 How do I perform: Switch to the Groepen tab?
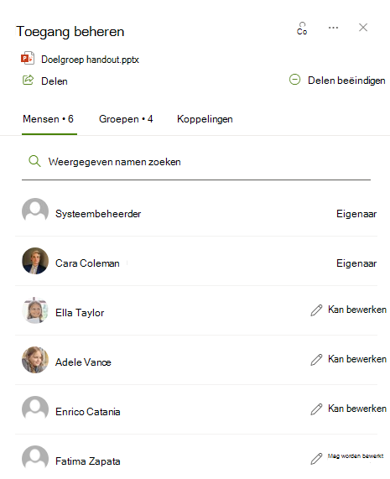click(x=126, y=119)
